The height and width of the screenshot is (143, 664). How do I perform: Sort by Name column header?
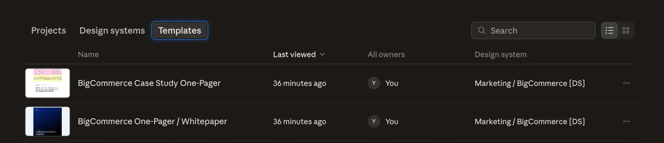point(88,54)
